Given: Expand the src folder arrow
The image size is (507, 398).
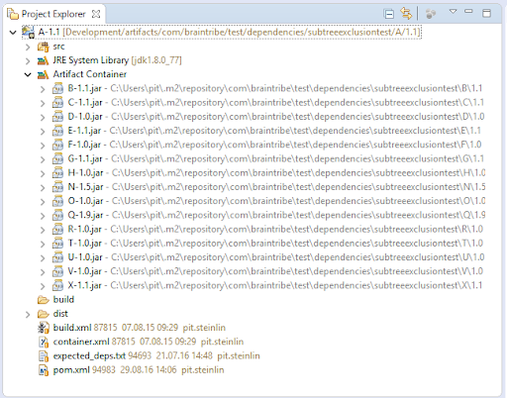Looking at the screenshot, I should point(28,48).
